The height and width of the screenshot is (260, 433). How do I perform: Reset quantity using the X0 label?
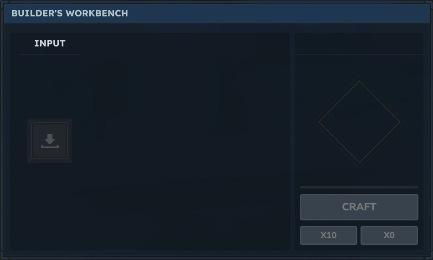pos(389,235)
